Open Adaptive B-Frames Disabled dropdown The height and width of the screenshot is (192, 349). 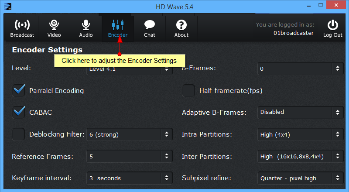pyautogui.click(x=301, y=112)
